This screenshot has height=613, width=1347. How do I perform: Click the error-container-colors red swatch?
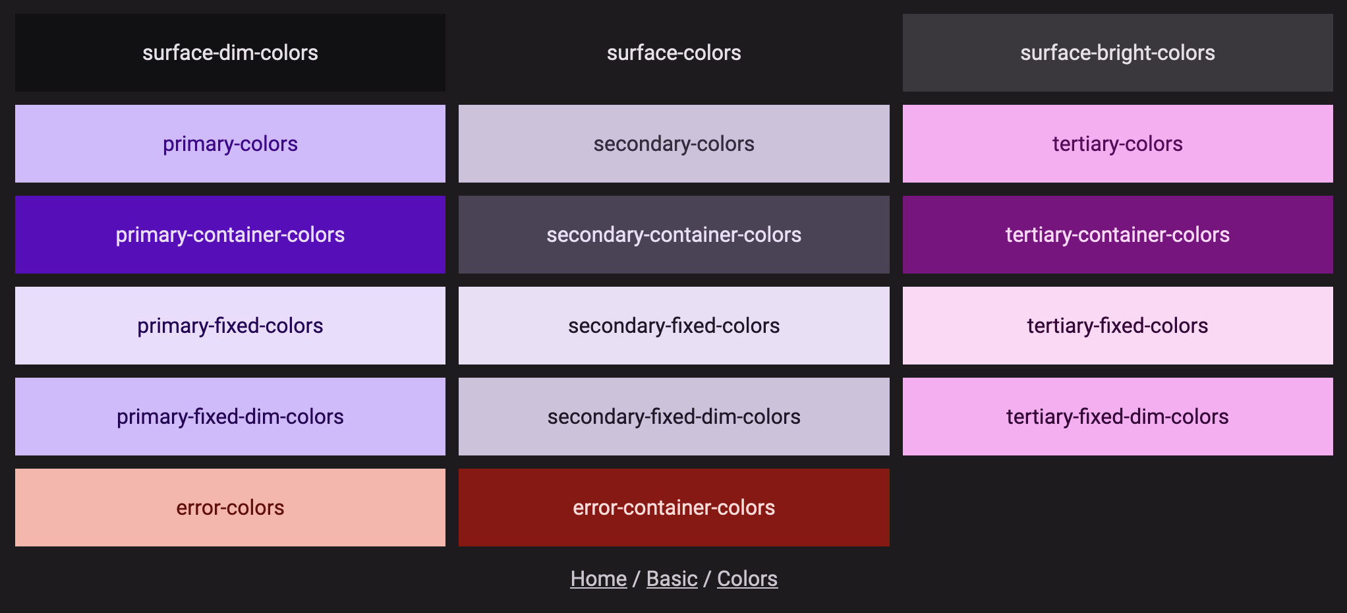click(673, 508)
